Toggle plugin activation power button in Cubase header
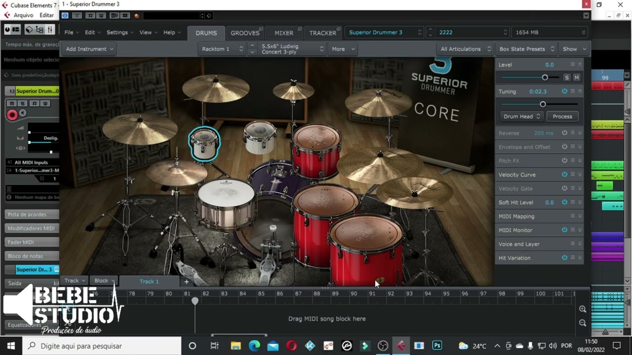The width and height of the screenshot is (632, 355). pyautogui.click(x=65, y=16)
